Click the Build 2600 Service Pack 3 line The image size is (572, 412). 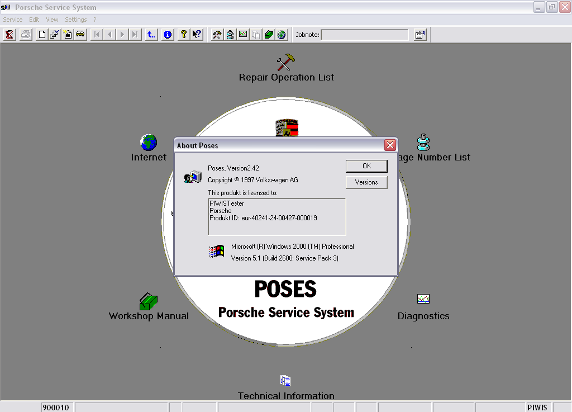(x=284, y=258)
